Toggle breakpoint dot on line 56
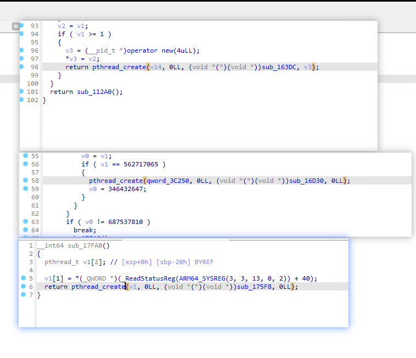The height and width of the screenshot is (358, 416). coord(25,164)
